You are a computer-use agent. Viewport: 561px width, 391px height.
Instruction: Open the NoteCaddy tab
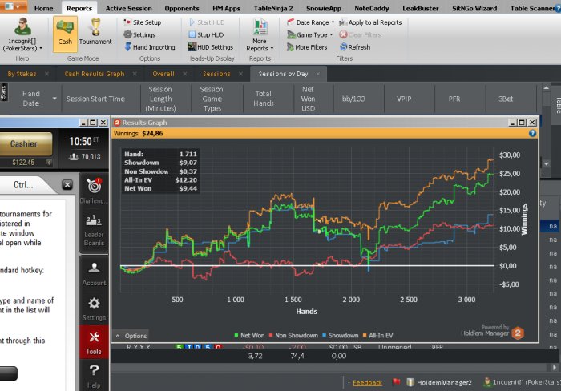pos(371,8)
